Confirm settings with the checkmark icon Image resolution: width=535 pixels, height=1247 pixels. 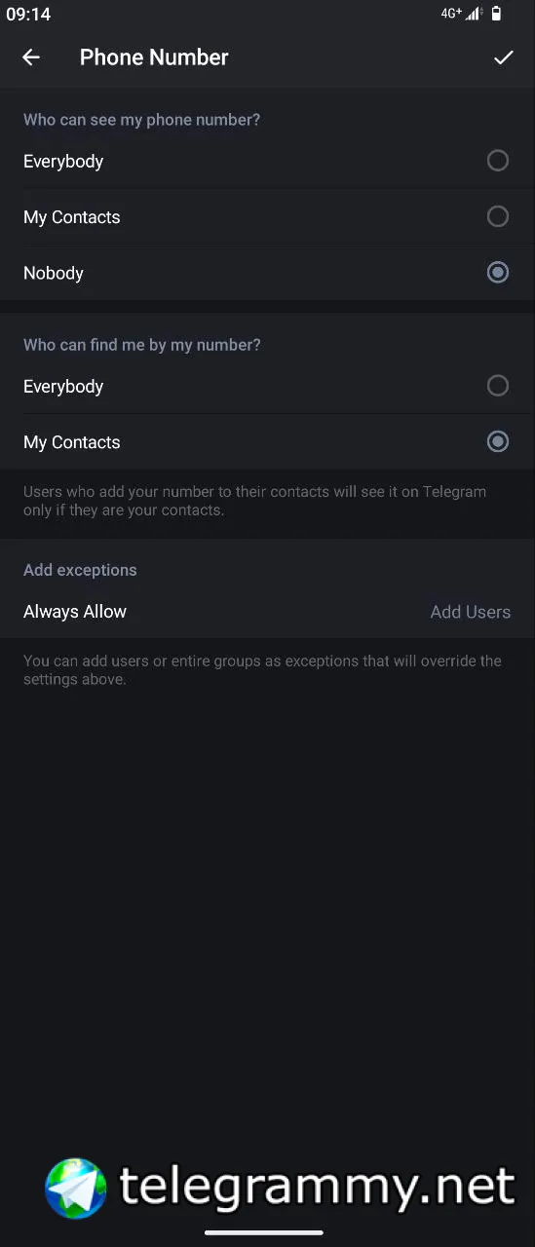tap(503, 57)
